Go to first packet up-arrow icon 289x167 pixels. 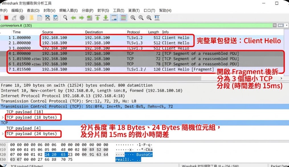[x=97, y=18]
